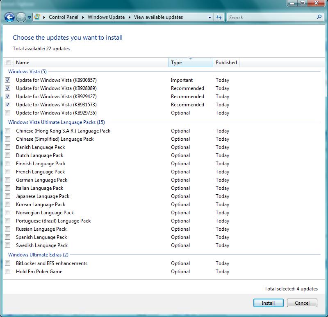Check Dutch Language Pack checkbox
The image size is (328, 317).
pos(8,155)
